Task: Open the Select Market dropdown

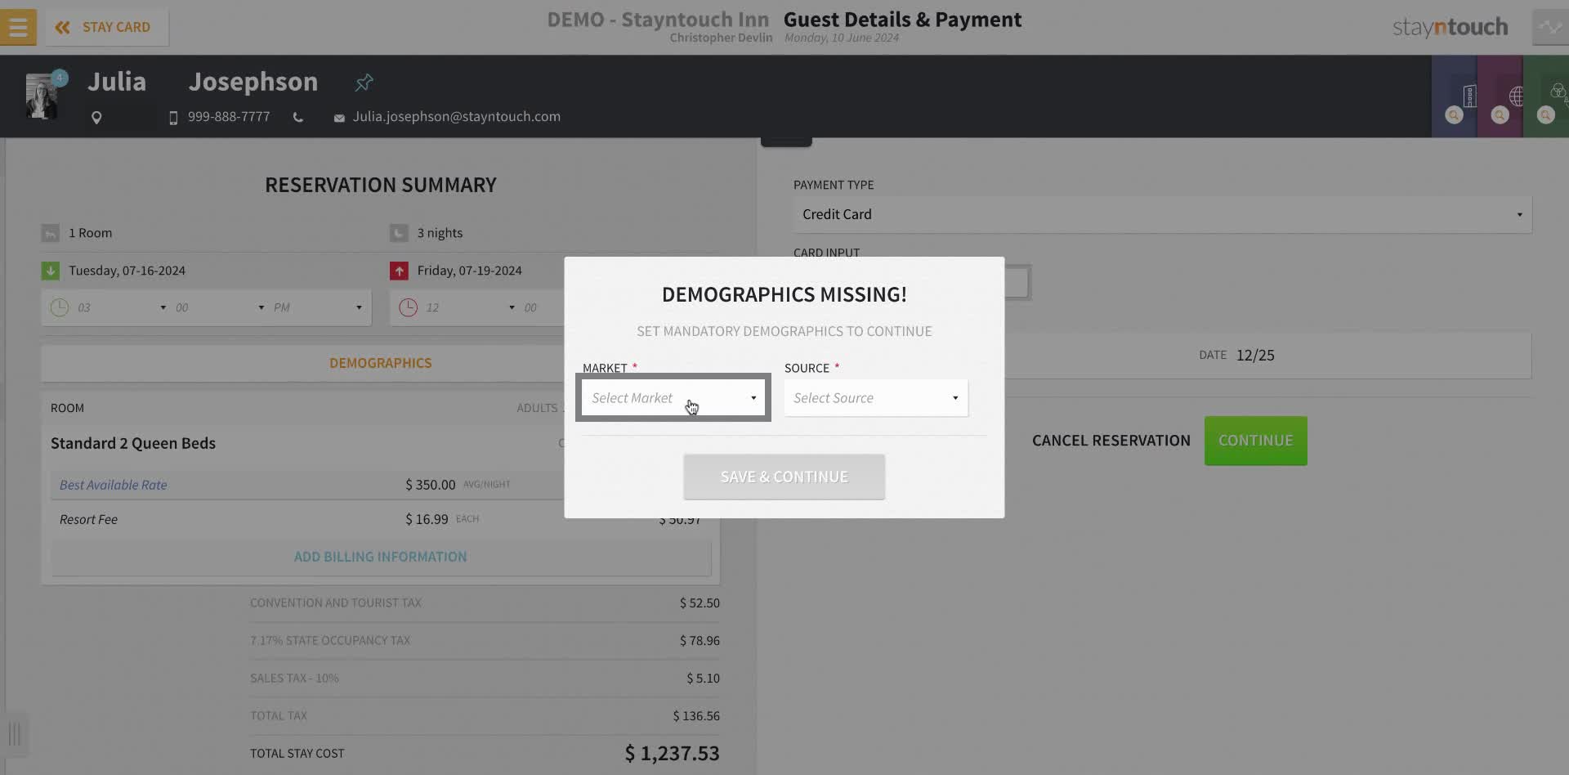Action: click(x=673, y=398)
